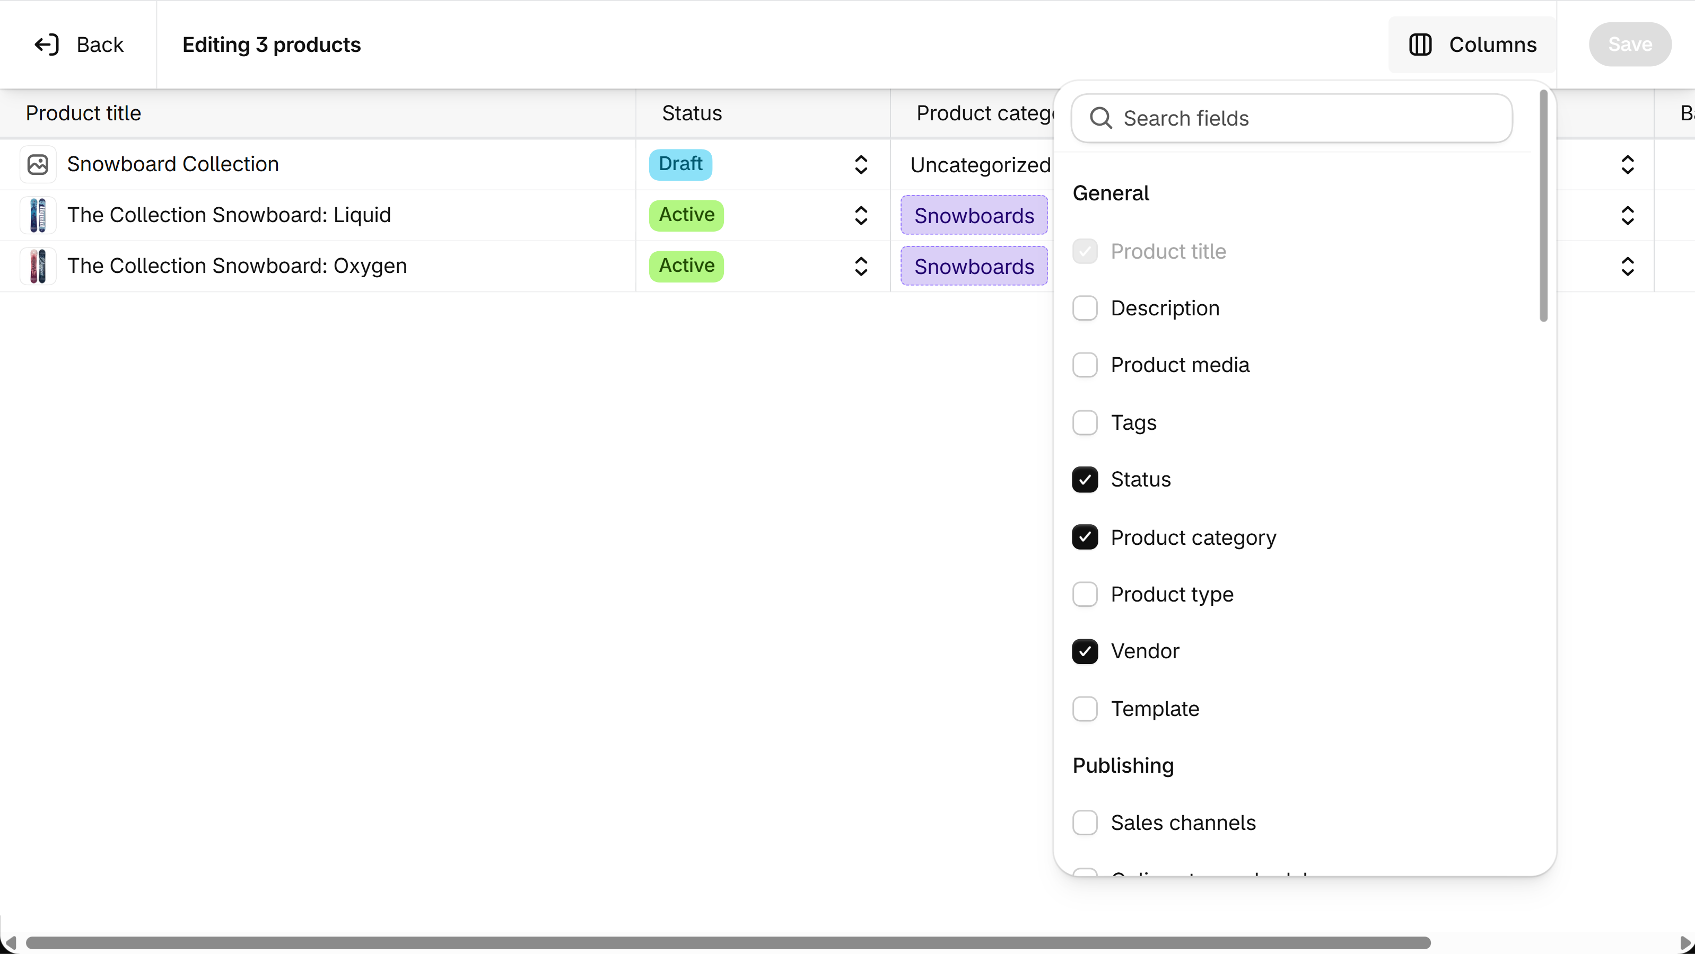
Task: Click the Search fields input
Action: [1291, 118]
